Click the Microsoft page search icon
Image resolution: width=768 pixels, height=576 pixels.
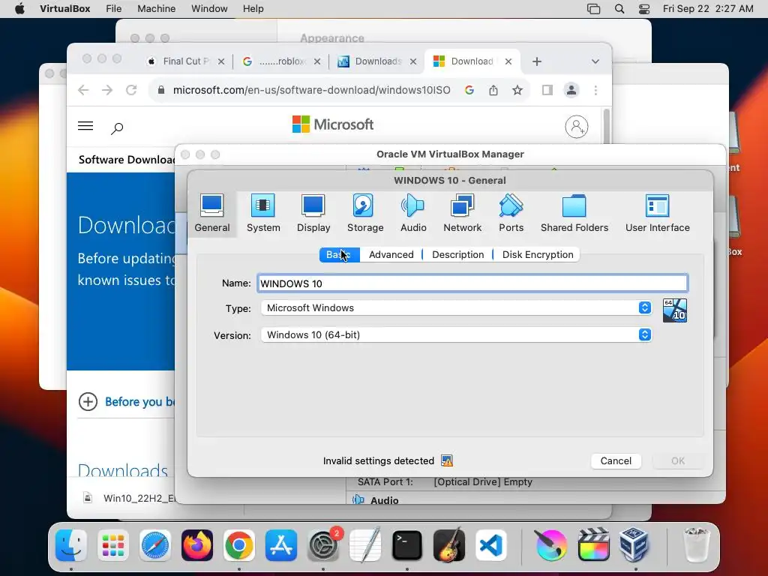116,128
